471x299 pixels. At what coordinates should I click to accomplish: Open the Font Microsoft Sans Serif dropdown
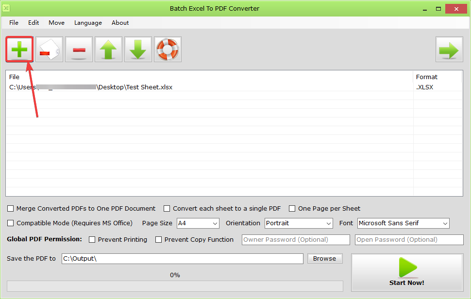(404, 223)
